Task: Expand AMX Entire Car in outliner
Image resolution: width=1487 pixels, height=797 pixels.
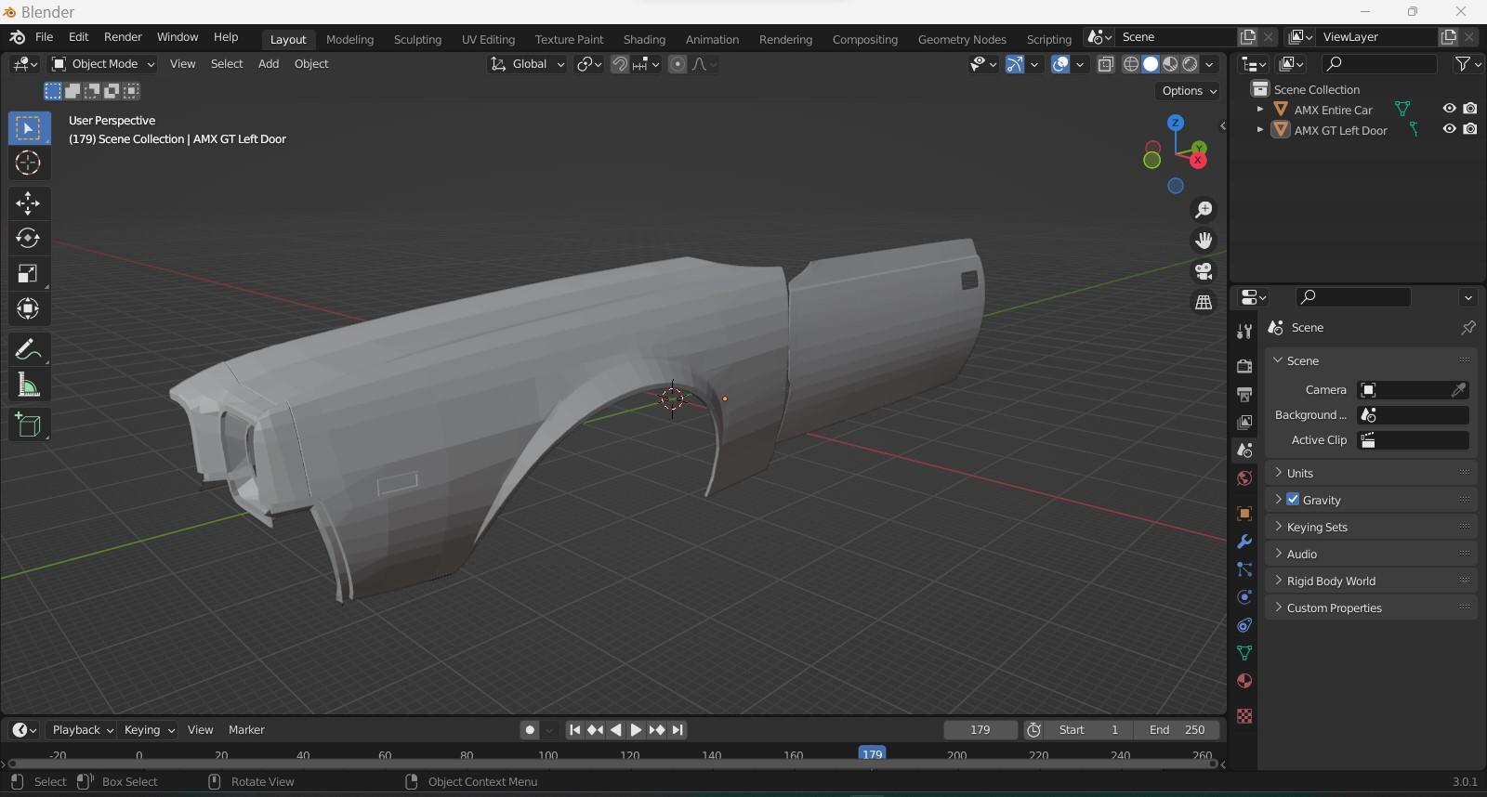Action: point(1260,110)
